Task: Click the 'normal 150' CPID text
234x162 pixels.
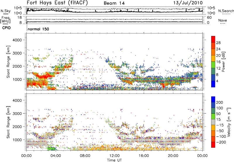Action: pos(38,29)
